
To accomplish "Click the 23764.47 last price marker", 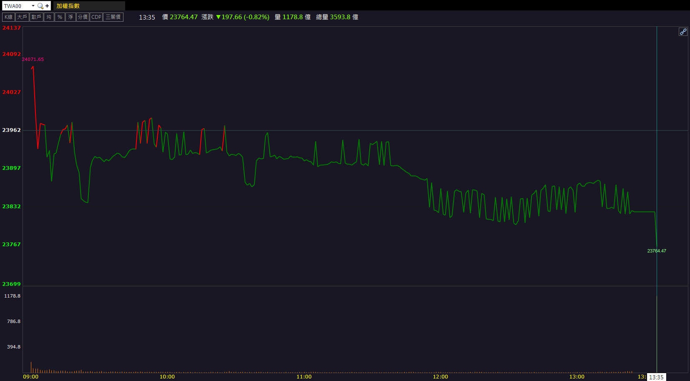I will pyautogui.click(x=657, y=251).
